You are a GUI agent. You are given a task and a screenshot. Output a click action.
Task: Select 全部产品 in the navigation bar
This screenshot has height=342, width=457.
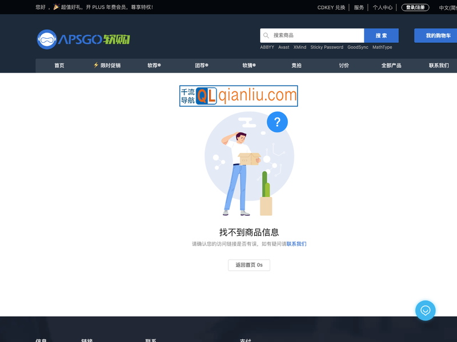[x=392, y=66]
